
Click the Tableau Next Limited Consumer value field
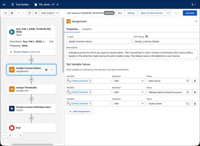[x=168, y=92]
